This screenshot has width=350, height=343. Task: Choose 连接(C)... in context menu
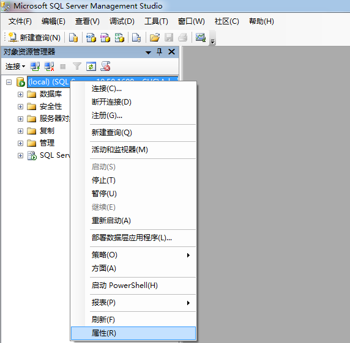click(133, 89)
